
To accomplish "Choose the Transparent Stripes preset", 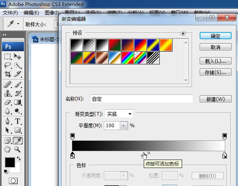I will [x=153, y=58].
